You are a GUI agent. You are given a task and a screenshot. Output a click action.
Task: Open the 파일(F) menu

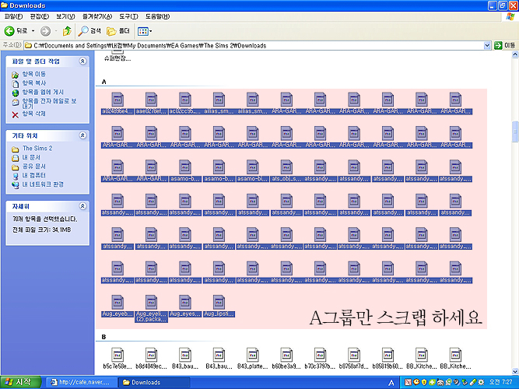[x=14, y=16]
